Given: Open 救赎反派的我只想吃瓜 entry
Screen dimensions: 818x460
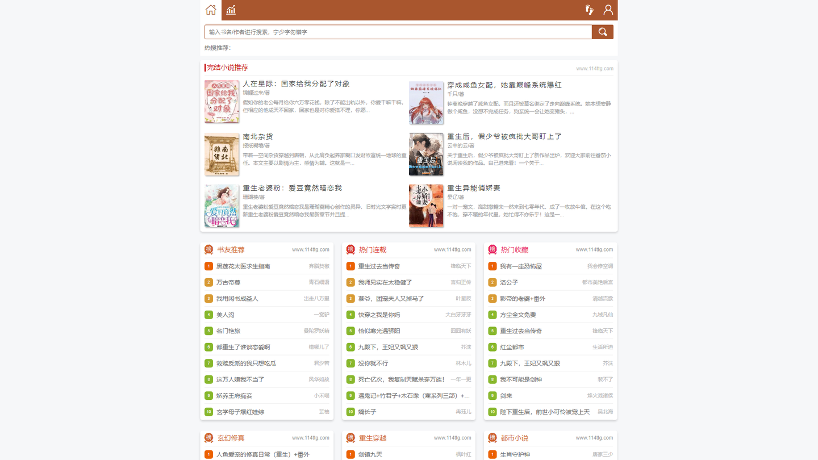Looking at the screenshot, I should coord(247,363).
